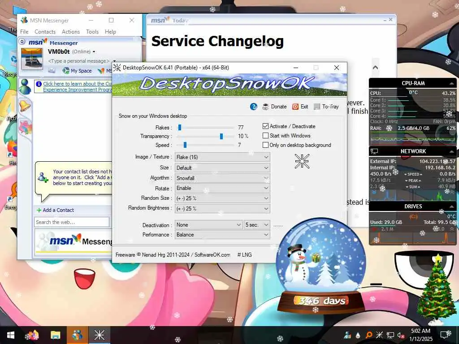Open My Space in MSN Messenger

click(77, 70)
